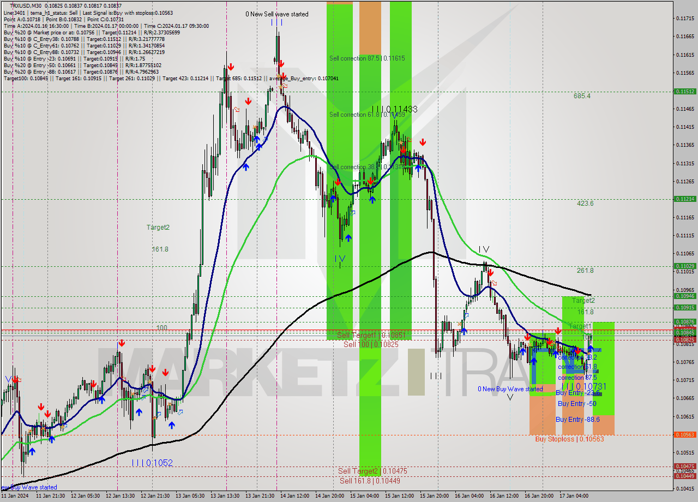The width and height of the screenshot is (698, 502).
Task: Click the 'I I I 0.11433' wave label
Action: point(395,110)
